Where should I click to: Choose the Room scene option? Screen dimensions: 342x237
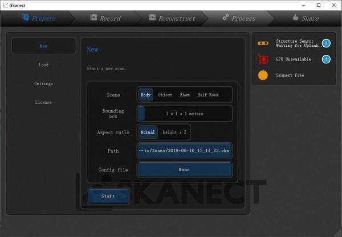point(185,95)
